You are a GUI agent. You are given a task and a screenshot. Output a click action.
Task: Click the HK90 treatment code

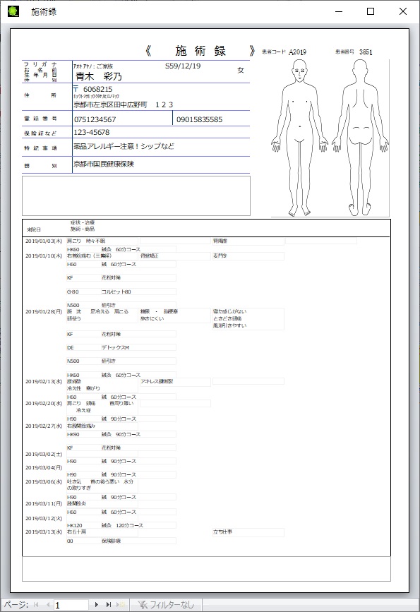(x=73, y=434)
